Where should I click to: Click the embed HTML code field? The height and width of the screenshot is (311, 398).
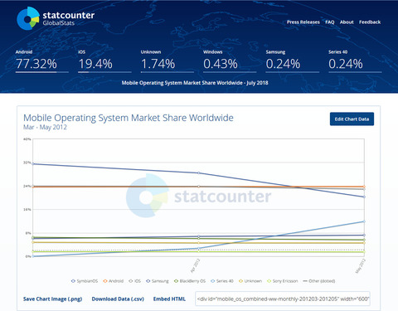(283, 299)
